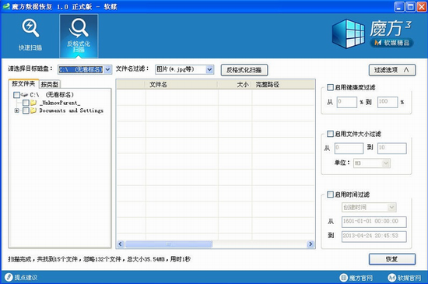Open the 单位 size unit dropdown
The image size is (428, 284).
[x=386, y=163]
